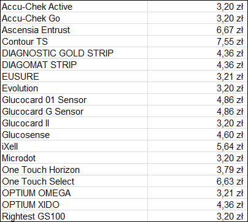Click the DIAGNOSTIC GOLD STRIP cell
This screenshot has height=222, width=248.
pyautogui.click(x=74, y=53)
